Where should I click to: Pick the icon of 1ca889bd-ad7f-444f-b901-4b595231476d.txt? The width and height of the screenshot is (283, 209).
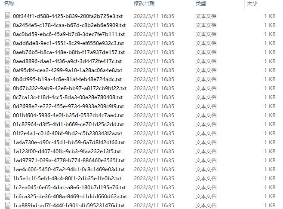tap(8, 205)
